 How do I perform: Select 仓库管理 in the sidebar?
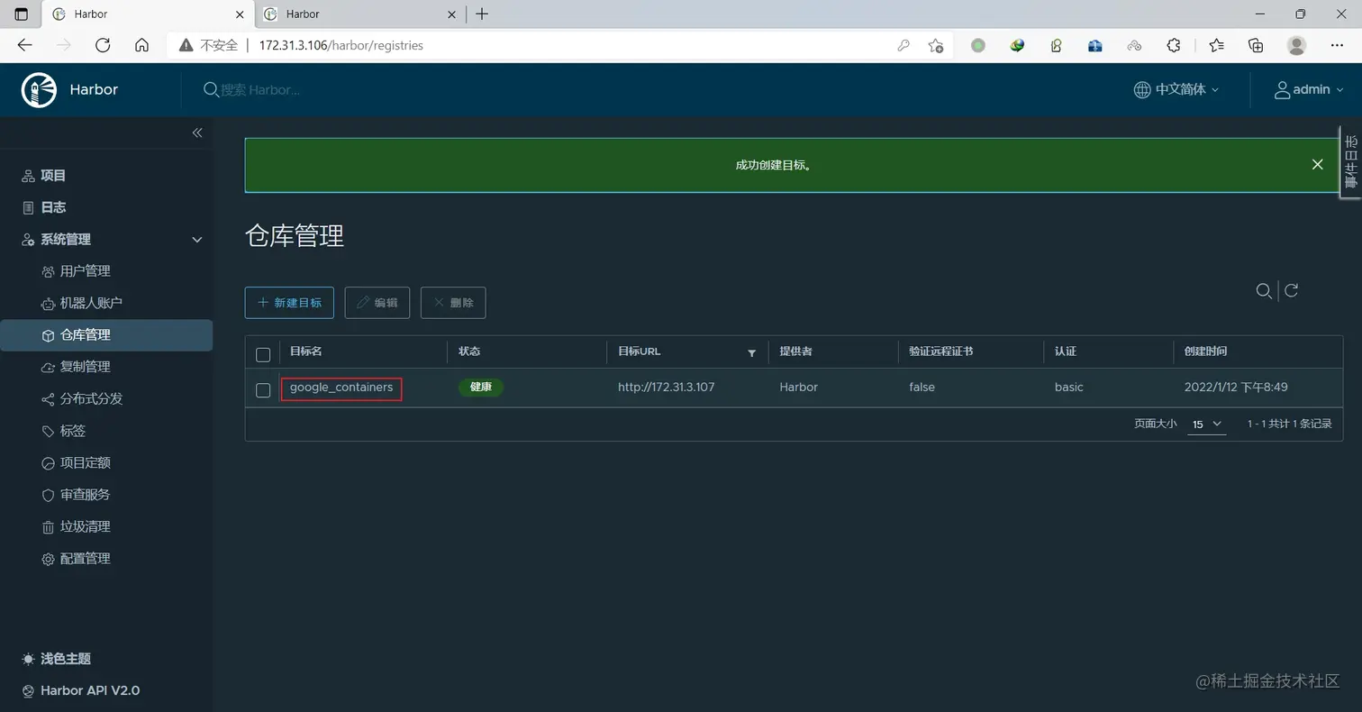coord(106,335)
